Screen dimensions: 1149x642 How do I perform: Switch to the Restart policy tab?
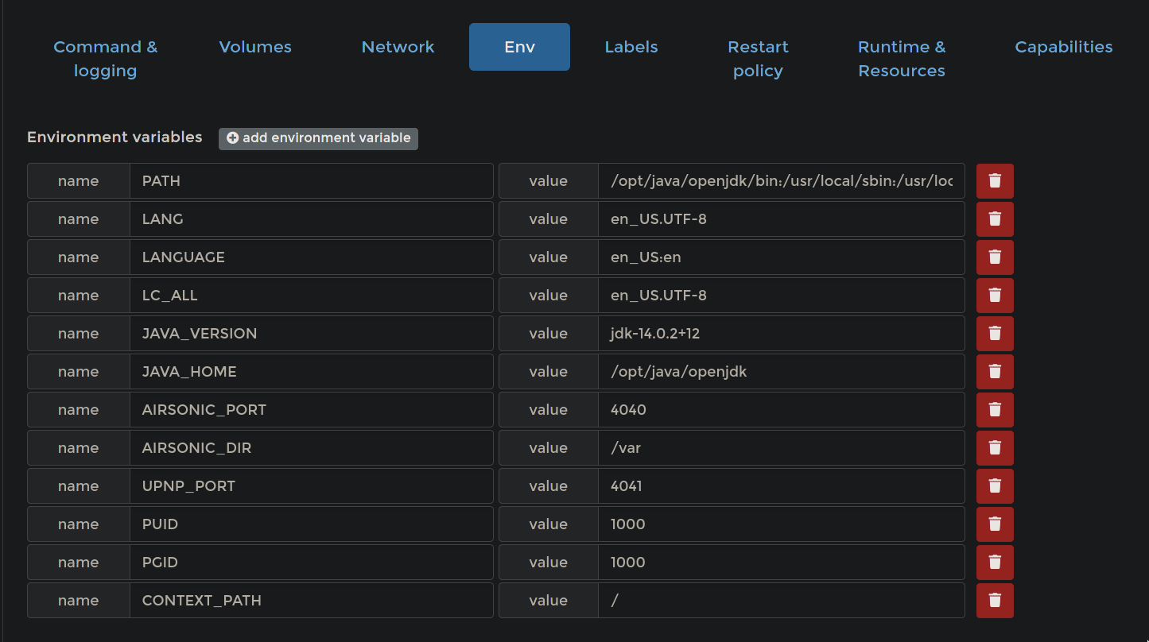tap(758, 58)
